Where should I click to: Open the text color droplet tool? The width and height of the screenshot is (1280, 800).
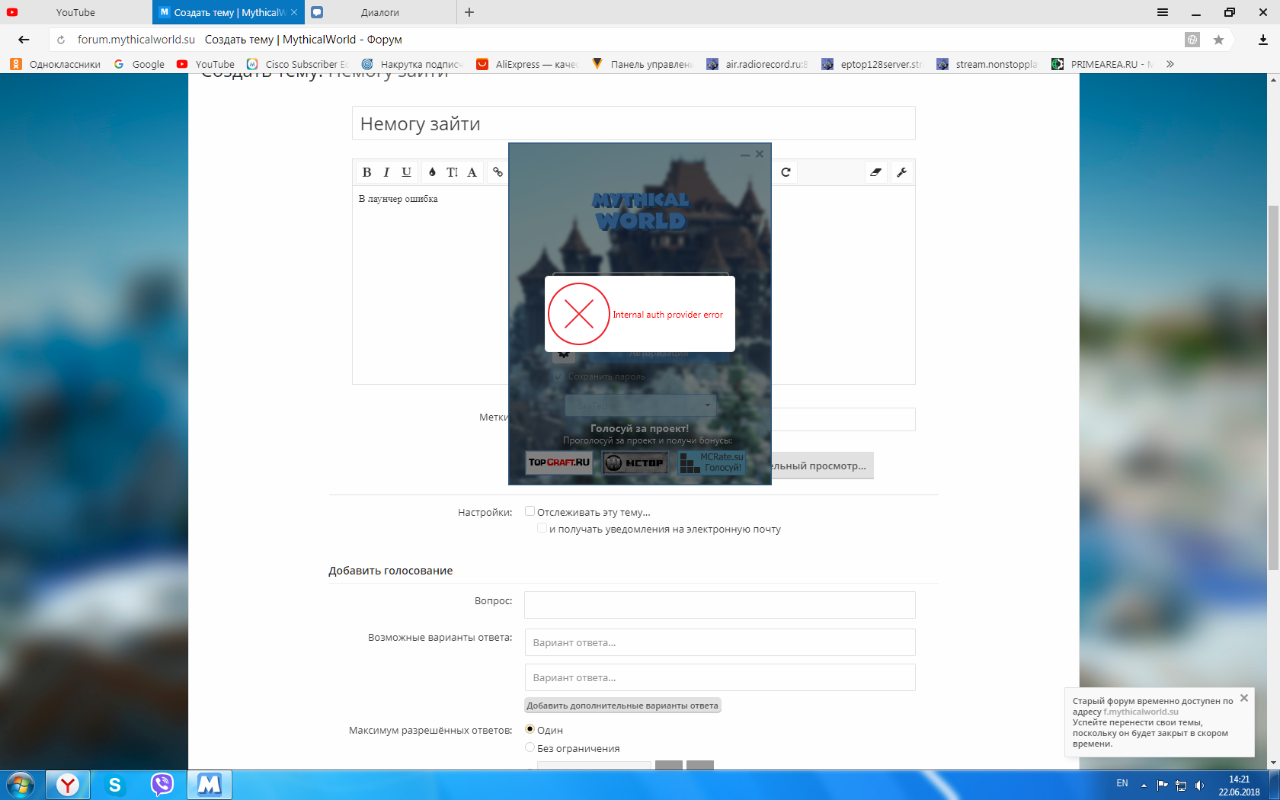[432, 172]
